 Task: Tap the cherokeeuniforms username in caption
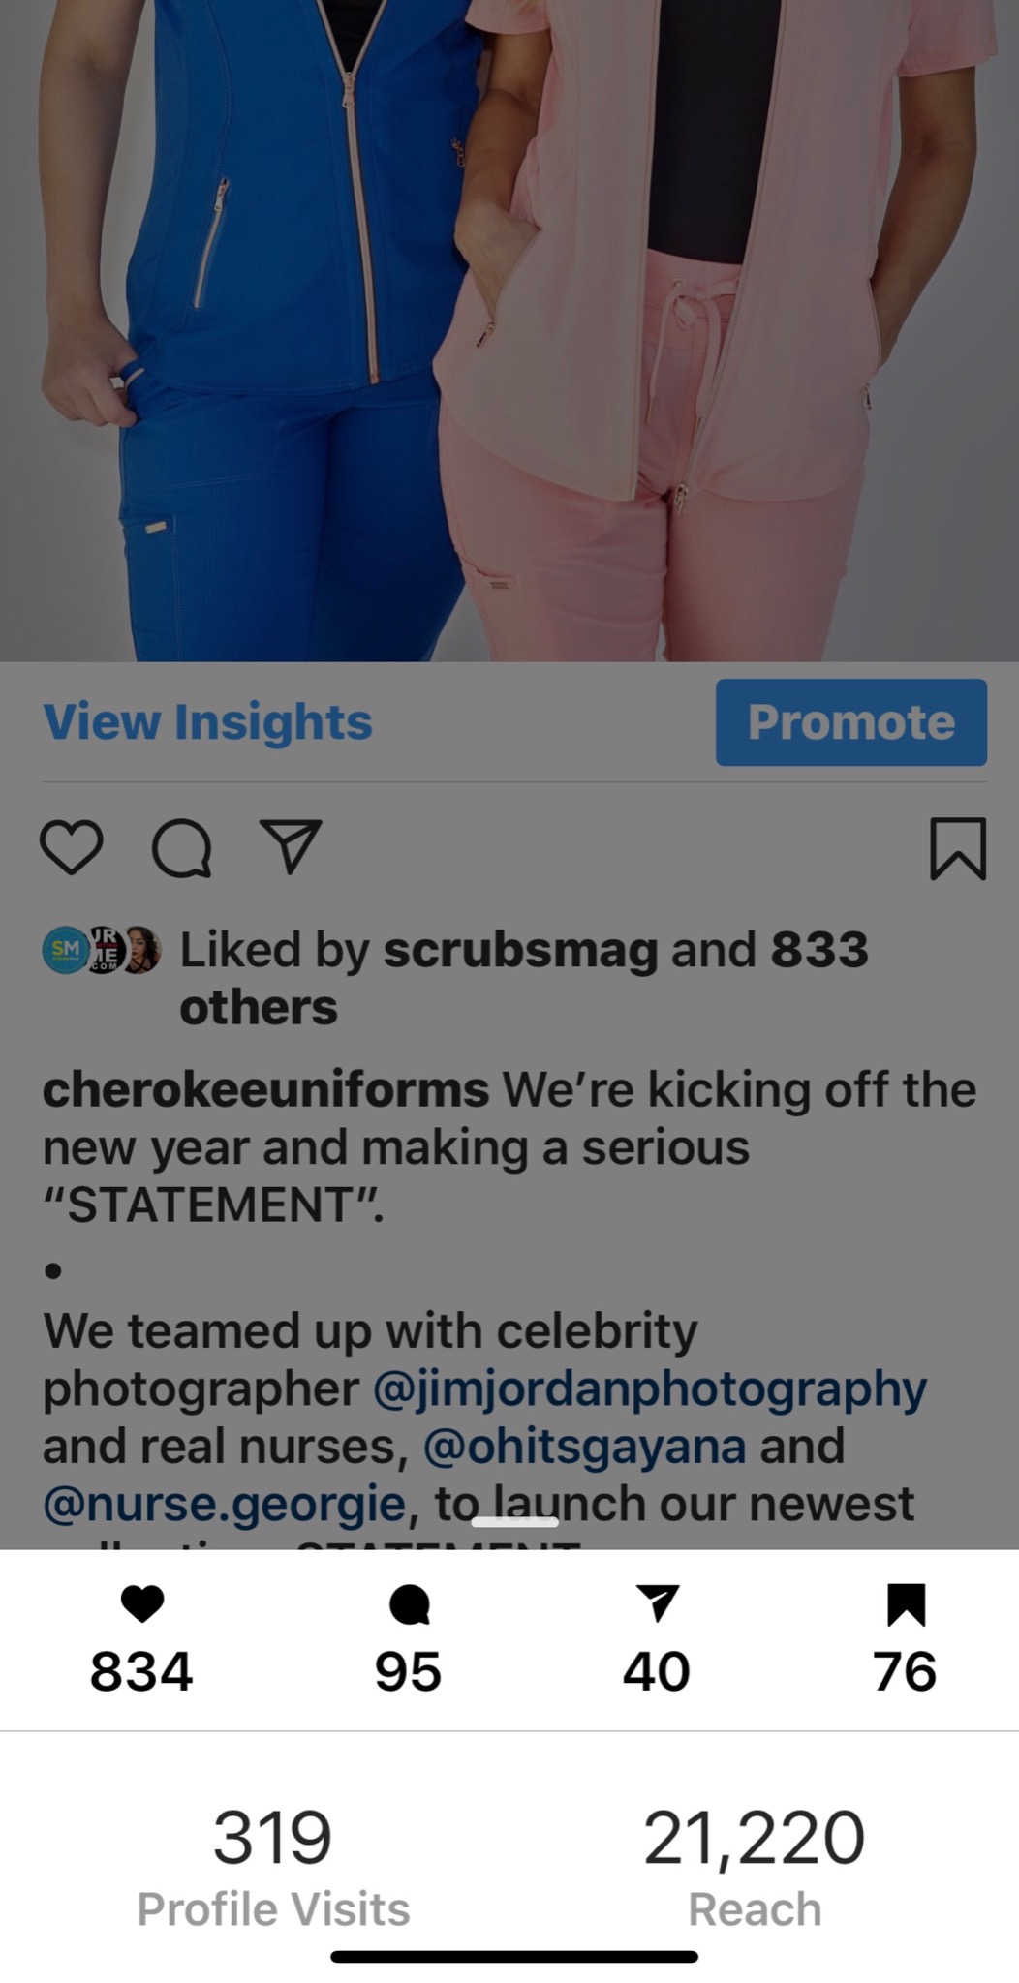click(265, 1090)
